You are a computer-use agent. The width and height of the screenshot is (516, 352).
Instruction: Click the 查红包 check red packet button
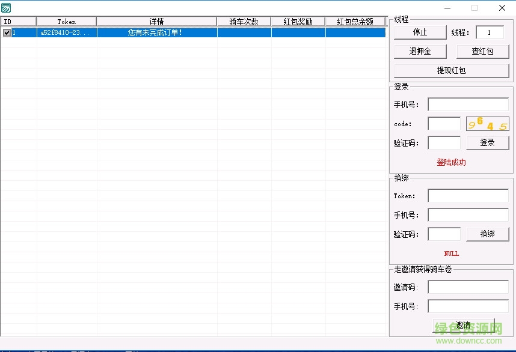pos(482,52)
